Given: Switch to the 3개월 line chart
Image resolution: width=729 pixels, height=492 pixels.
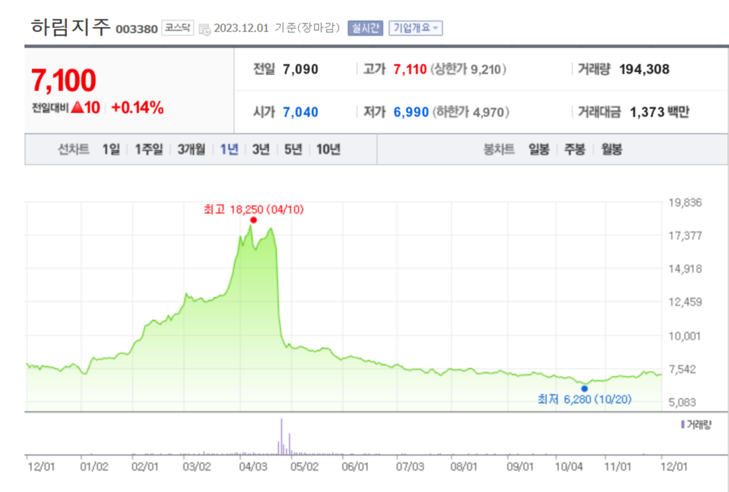Looking at the screenshot, I should tap(191, 149).
